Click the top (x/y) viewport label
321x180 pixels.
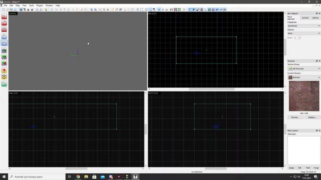152,13
